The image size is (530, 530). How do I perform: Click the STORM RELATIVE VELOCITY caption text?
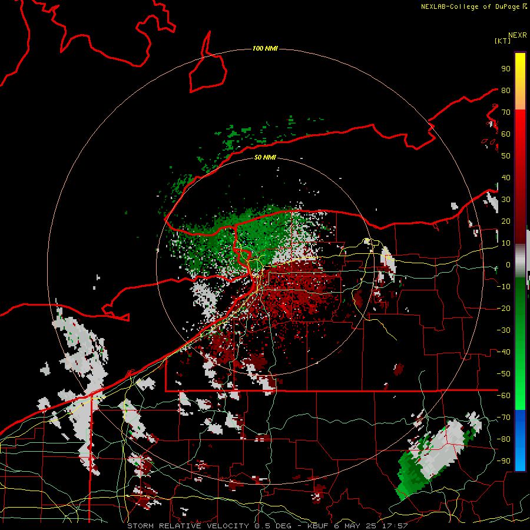pos(188,526)
